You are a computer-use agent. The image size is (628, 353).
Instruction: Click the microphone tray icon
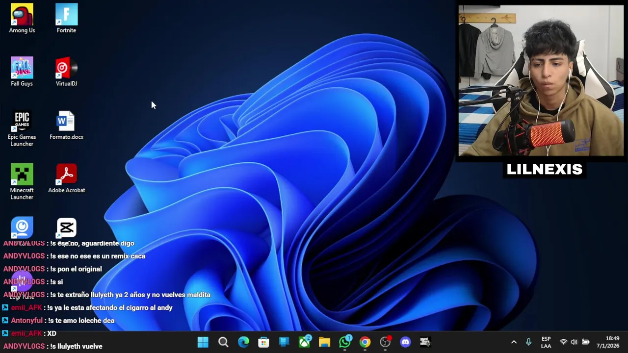(528, 342)
